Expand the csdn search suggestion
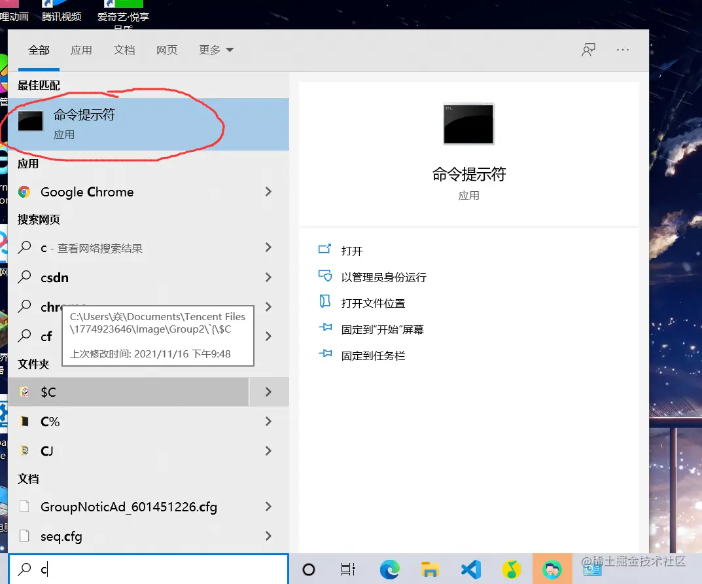 click(x=268, y=277)
